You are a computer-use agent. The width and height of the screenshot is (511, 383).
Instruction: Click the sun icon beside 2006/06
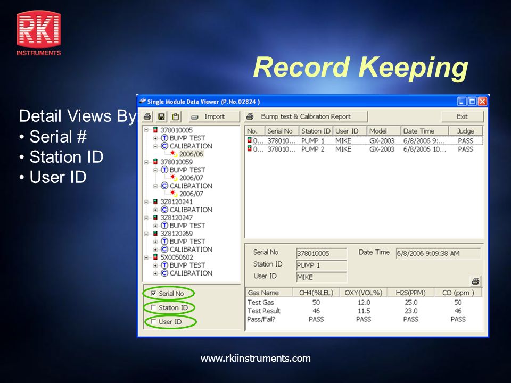coord(174,154)
